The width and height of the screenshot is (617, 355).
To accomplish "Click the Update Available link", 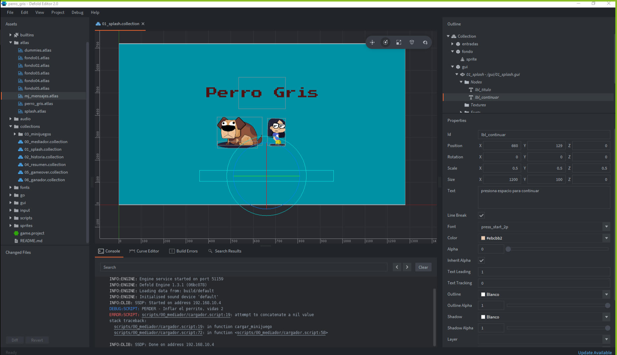I will 594,352.
